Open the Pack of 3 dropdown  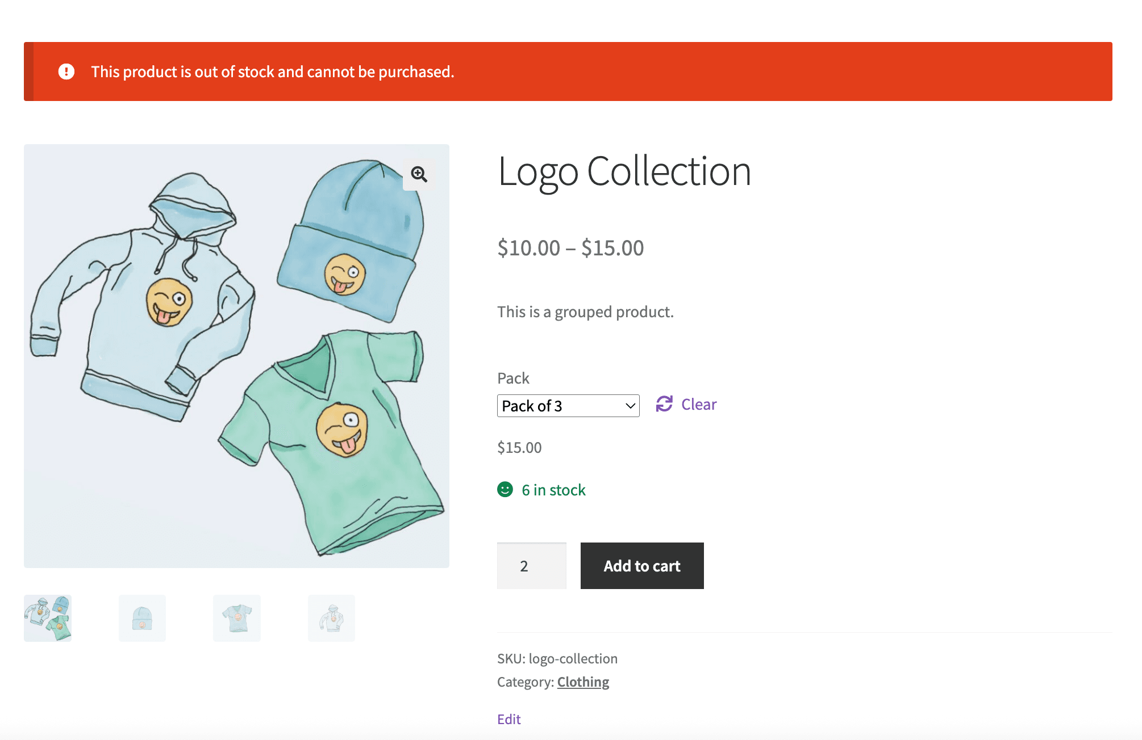point(568,406)
